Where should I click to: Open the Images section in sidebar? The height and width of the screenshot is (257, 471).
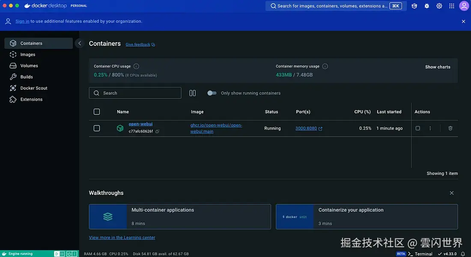click(39, 54)
